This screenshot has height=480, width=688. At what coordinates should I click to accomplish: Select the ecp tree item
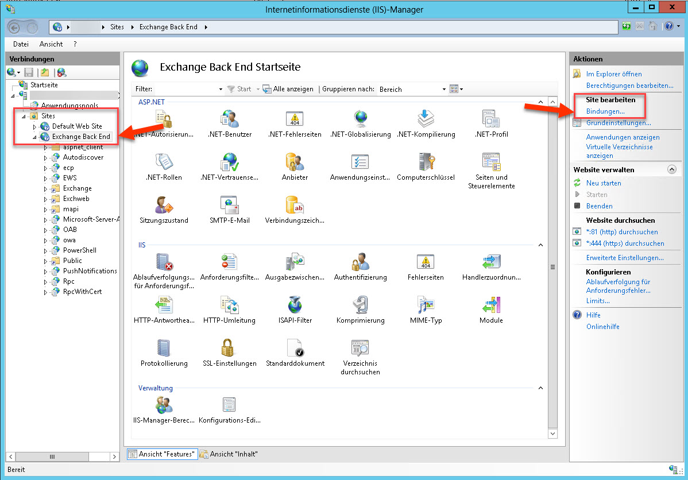coord(68,168)
